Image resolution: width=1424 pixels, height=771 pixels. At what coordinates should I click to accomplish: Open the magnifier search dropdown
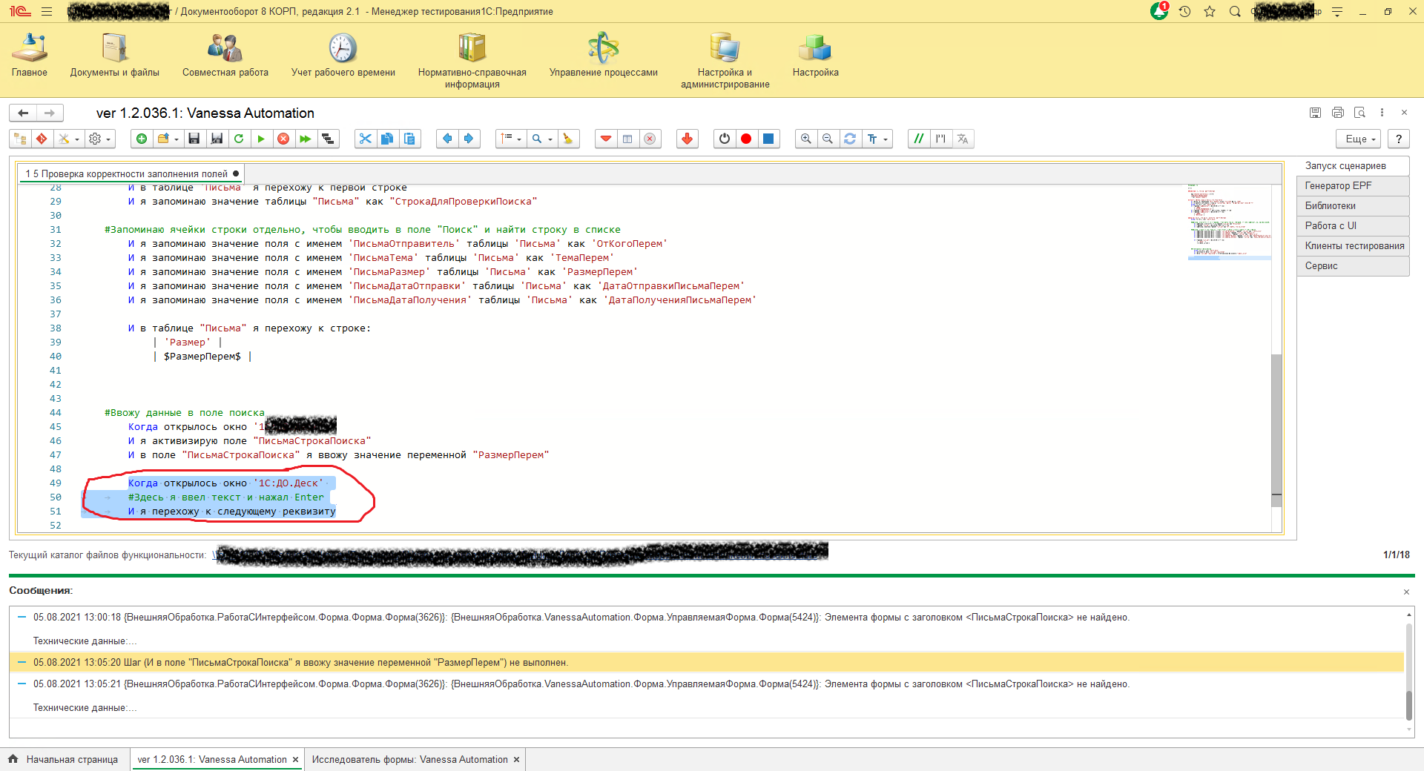coord(542,139)
